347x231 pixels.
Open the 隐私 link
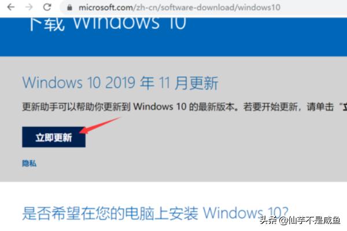tap(29, 163)
